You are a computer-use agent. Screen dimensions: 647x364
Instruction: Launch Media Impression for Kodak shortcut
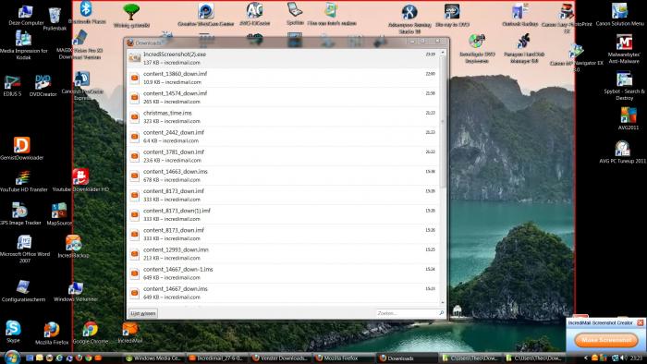point(23,45)
